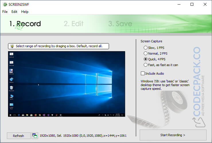Minimize the SCREEN2SWF window
212x143 pixels.
coord(179,5)
